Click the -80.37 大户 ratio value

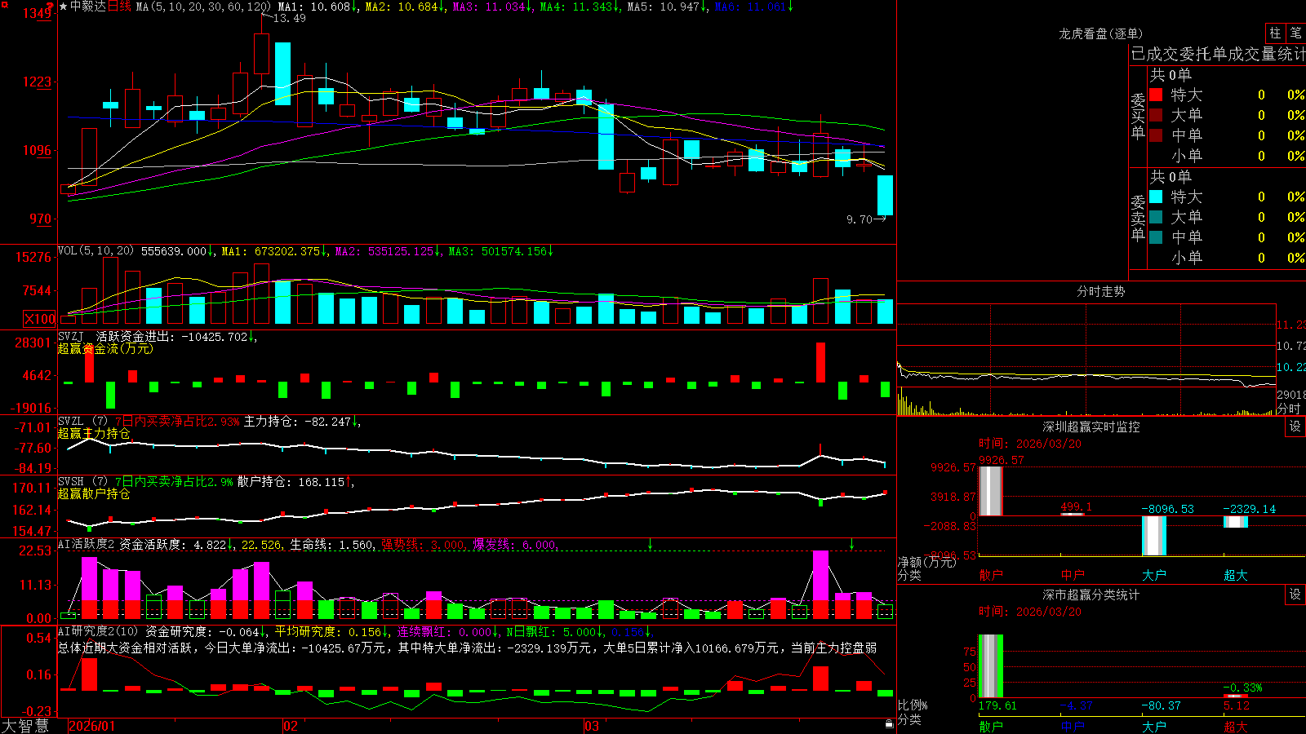[1161, 705]
